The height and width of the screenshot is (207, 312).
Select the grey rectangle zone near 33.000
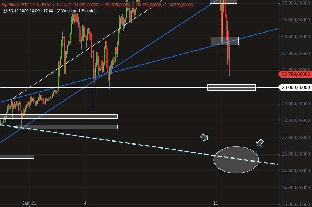(x=225, y=41)
